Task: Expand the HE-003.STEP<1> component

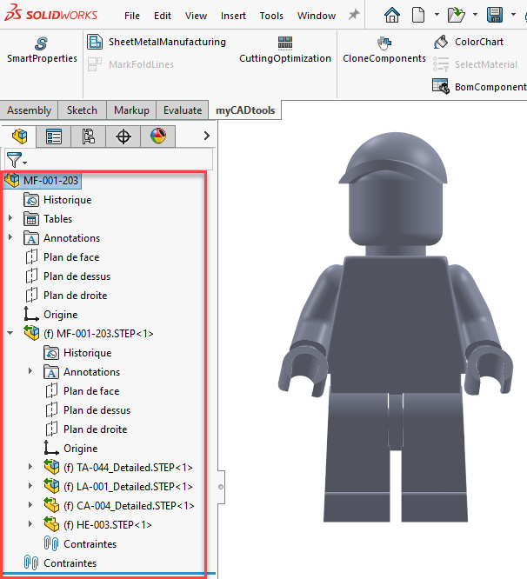Action: [x=30, y=524]
